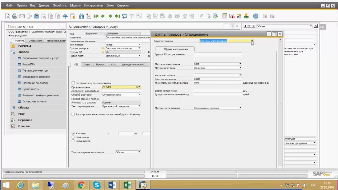Screen dimensions: 338x190
Task: Click the Refresh record icon
Action: pyautogui.click(x=124, y=16)
